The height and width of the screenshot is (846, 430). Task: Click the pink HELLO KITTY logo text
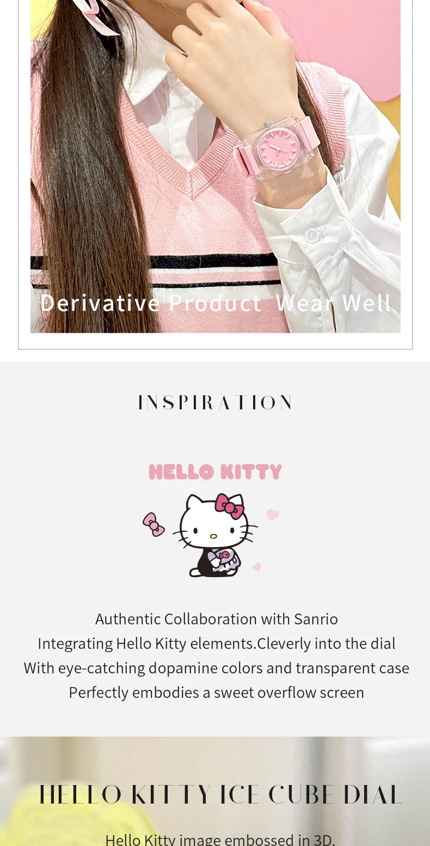pos(215,471)
